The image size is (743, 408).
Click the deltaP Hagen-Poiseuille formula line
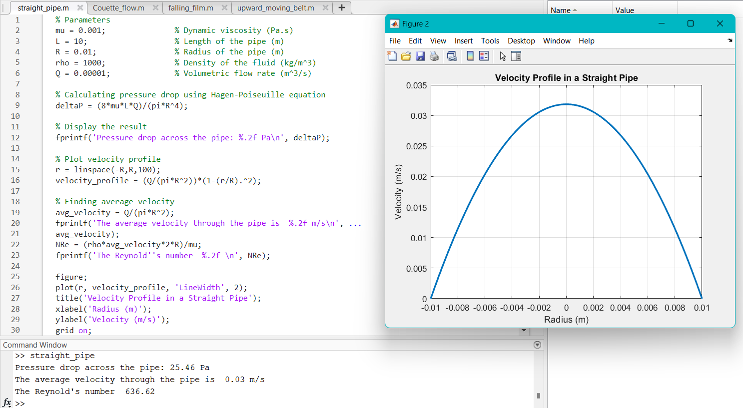(x=121, y=106)
